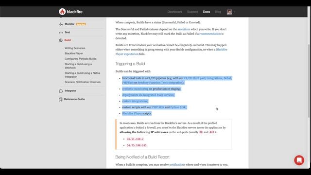This screenshot has height=175, width=311.
Task: Open Starting a Build Using a Native Integration
Action: point(82,75)
